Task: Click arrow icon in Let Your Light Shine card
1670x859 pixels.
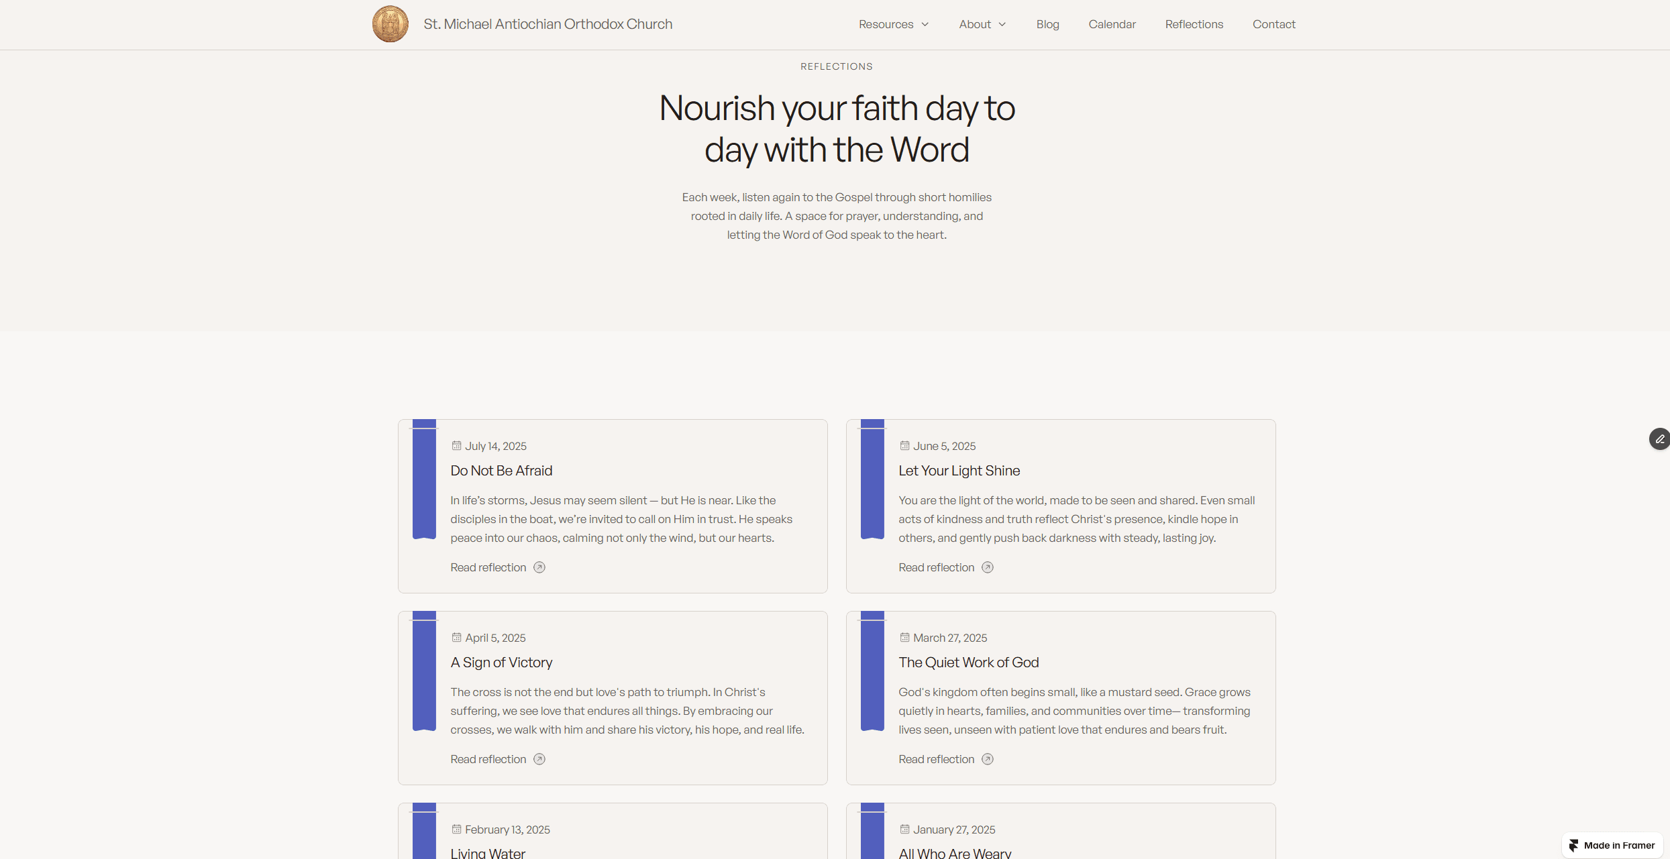Action: coord(987,567)
